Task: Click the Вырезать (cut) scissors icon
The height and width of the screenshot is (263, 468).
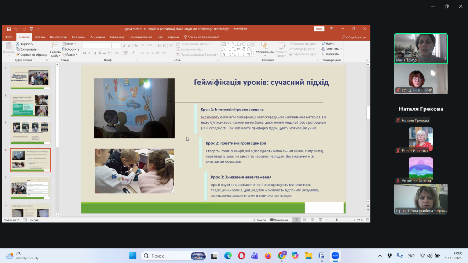Action: click(18, 44)
